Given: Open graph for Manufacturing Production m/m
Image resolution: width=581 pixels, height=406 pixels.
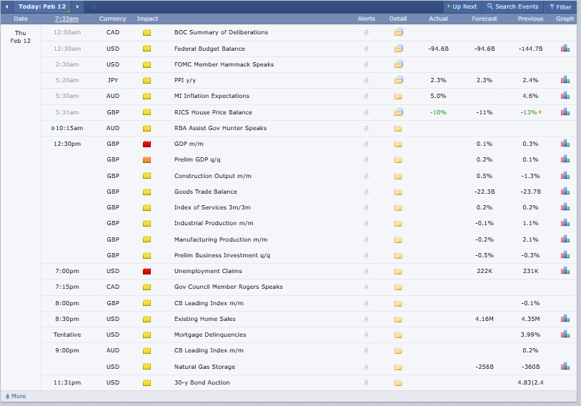Looking at the screenshot, I should (565, 239).
